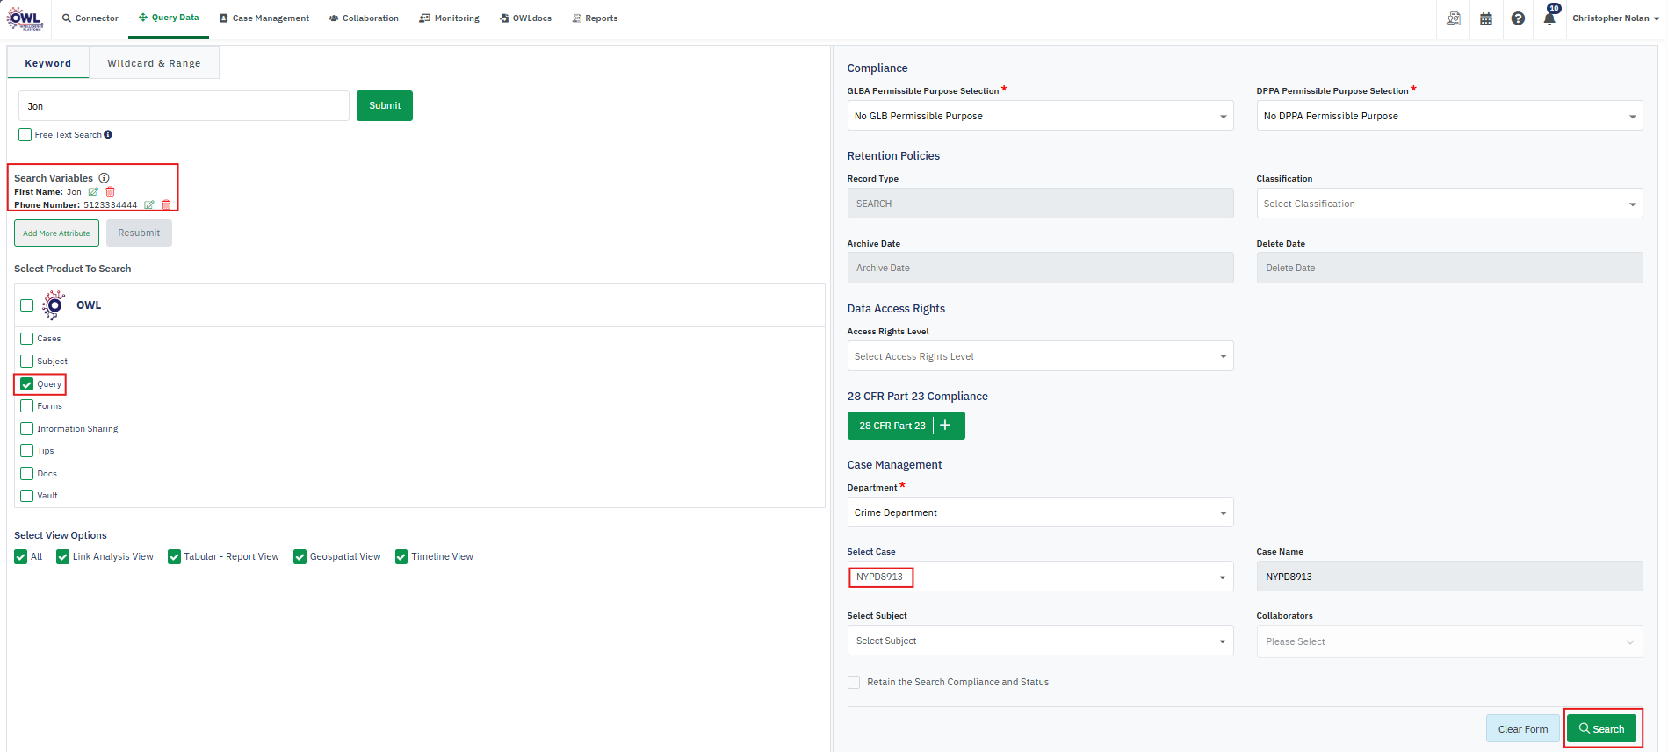The width and height of the screenshot is (1668, 752).
Task: Edit the First Name search variable
Action: click(93, 192)
